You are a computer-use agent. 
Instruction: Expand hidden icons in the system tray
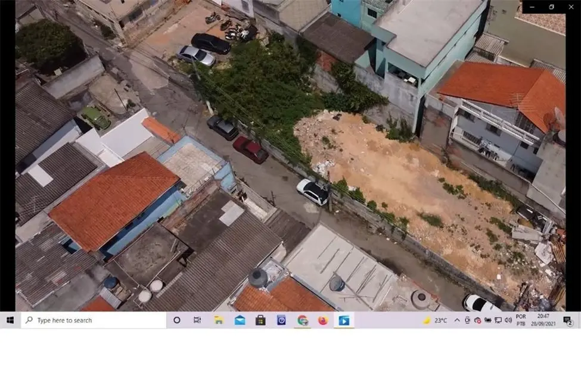[456, 320]
